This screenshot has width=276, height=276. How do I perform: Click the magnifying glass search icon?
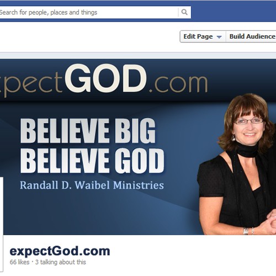point(184,12)
